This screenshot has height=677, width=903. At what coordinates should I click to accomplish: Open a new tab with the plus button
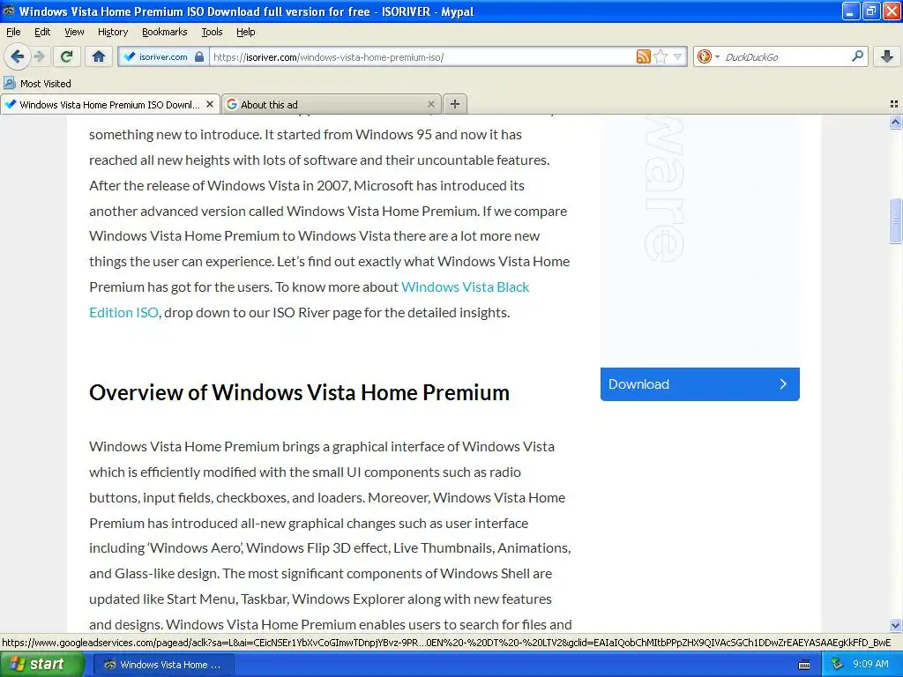455,104
